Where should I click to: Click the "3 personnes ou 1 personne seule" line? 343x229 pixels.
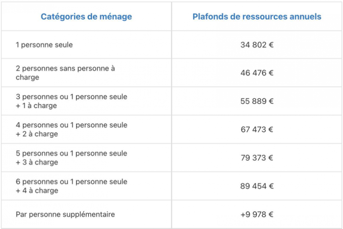point(72,97)
